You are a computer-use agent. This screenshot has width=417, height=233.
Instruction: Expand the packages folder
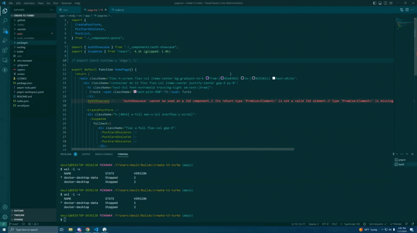click(x=22, y=43)
